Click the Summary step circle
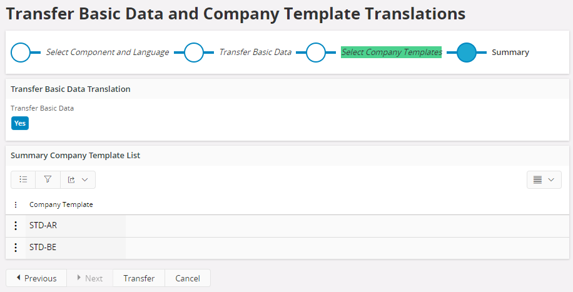573x292 pixels. pos(467,53)
